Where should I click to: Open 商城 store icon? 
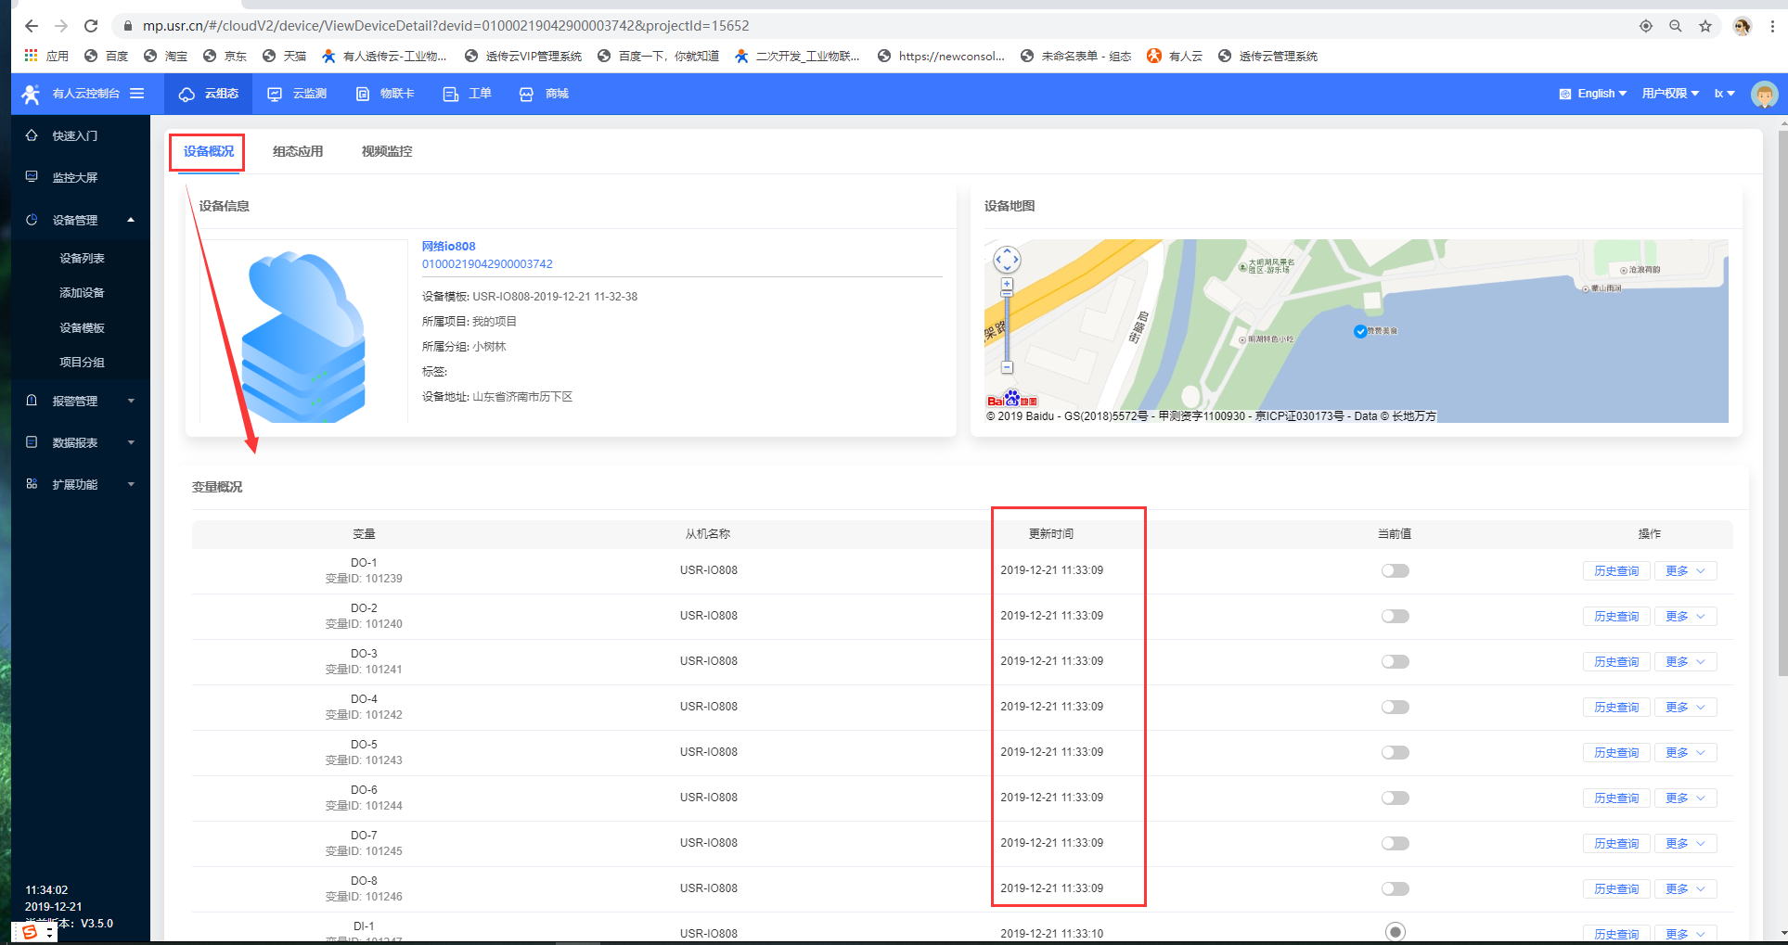point(526,94)
